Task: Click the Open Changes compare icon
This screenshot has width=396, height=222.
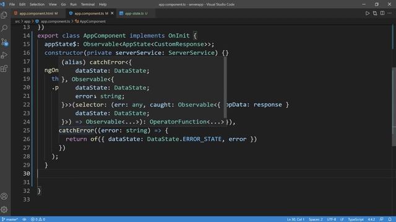Action: [x=375, y=14]
